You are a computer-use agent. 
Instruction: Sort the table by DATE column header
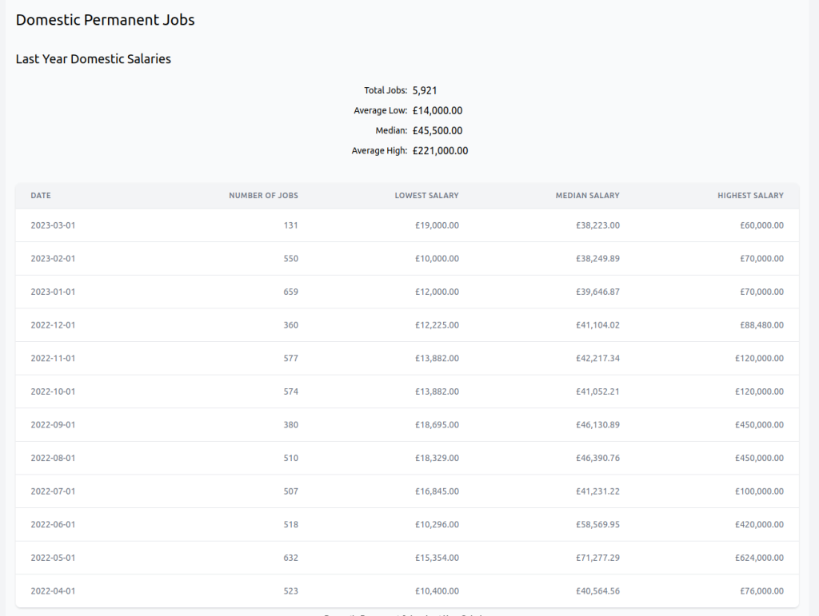click(x=40, y=195)
